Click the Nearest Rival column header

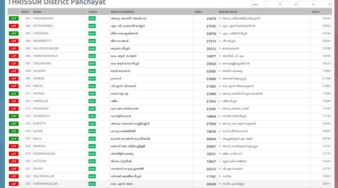[230, 11]
